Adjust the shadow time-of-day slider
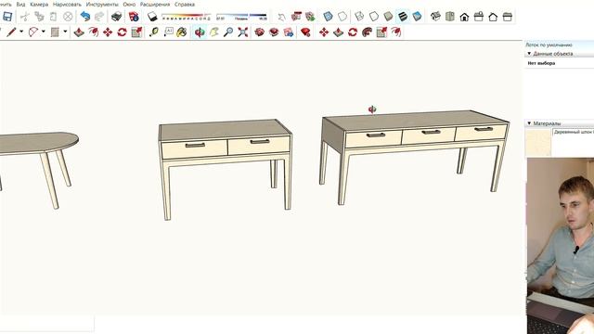Screen dimensions: 594x334 click(x=241, y=17)
